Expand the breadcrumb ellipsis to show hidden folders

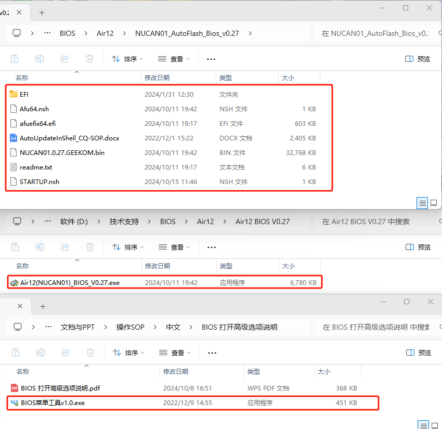pyautogui.click(x=47, y=33)
